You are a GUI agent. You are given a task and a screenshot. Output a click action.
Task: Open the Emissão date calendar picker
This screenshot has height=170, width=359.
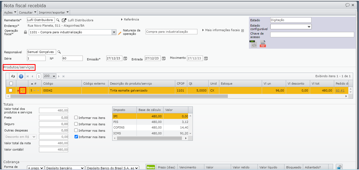pos(125,59)
